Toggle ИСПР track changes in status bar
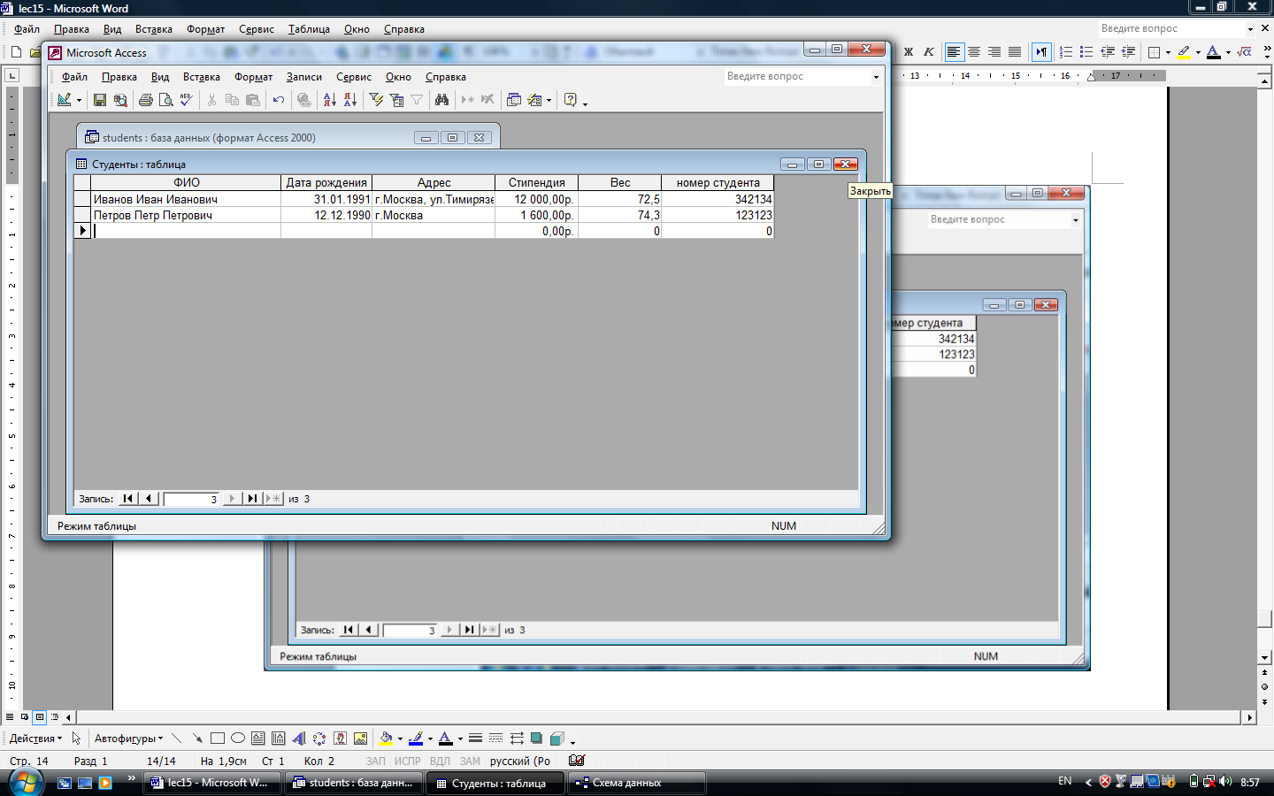Screen dimensions: 1274x796 coord(408,761)
